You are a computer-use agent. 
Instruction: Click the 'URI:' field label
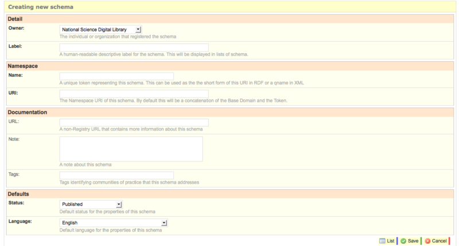tap(13, 93)
